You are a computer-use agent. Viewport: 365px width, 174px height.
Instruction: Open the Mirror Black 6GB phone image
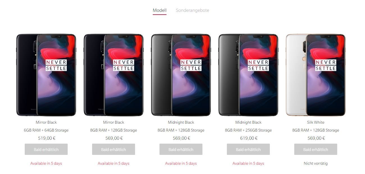(46, 75)
